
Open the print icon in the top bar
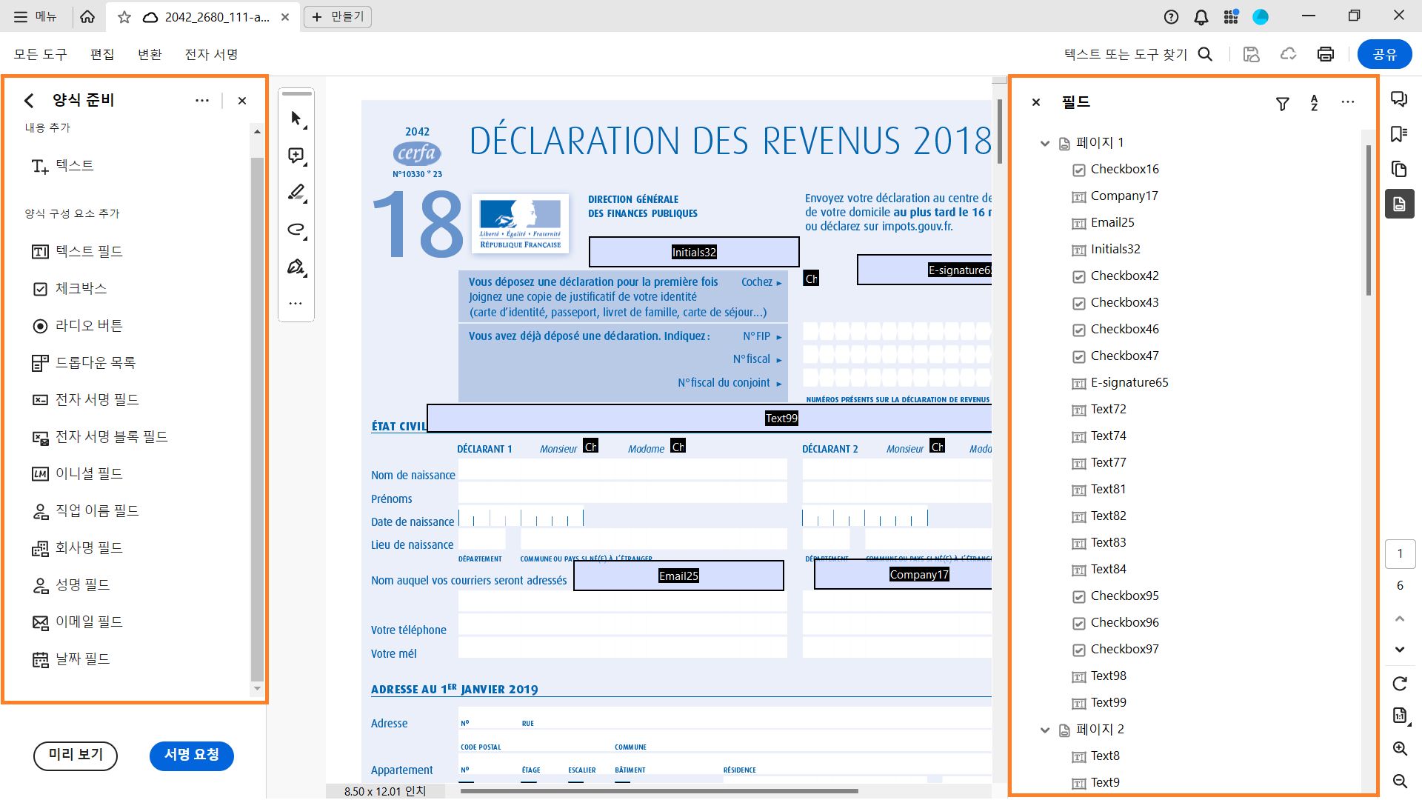(1326, 54)
